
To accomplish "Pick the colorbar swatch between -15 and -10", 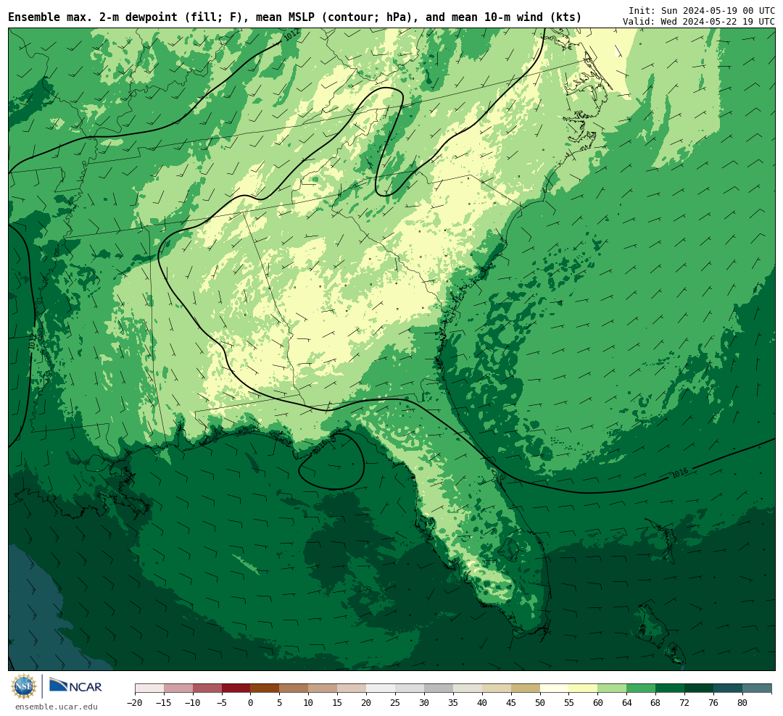I will point(178,688).
